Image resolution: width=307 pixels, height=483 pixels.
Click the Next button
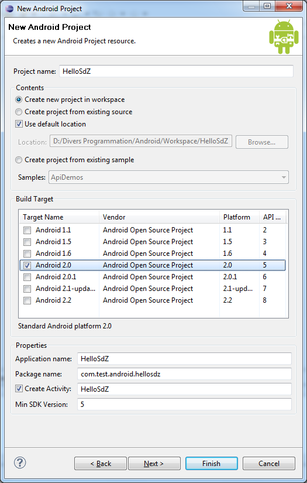click(154, 463)
